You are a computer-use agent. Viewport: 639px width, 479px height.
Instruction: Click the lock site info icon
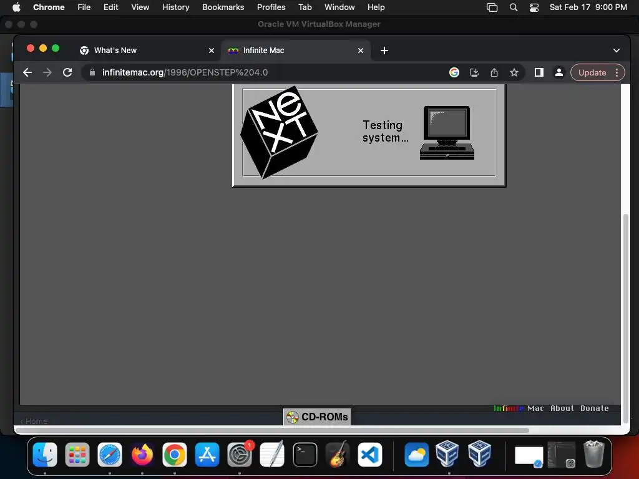(92, 72)
